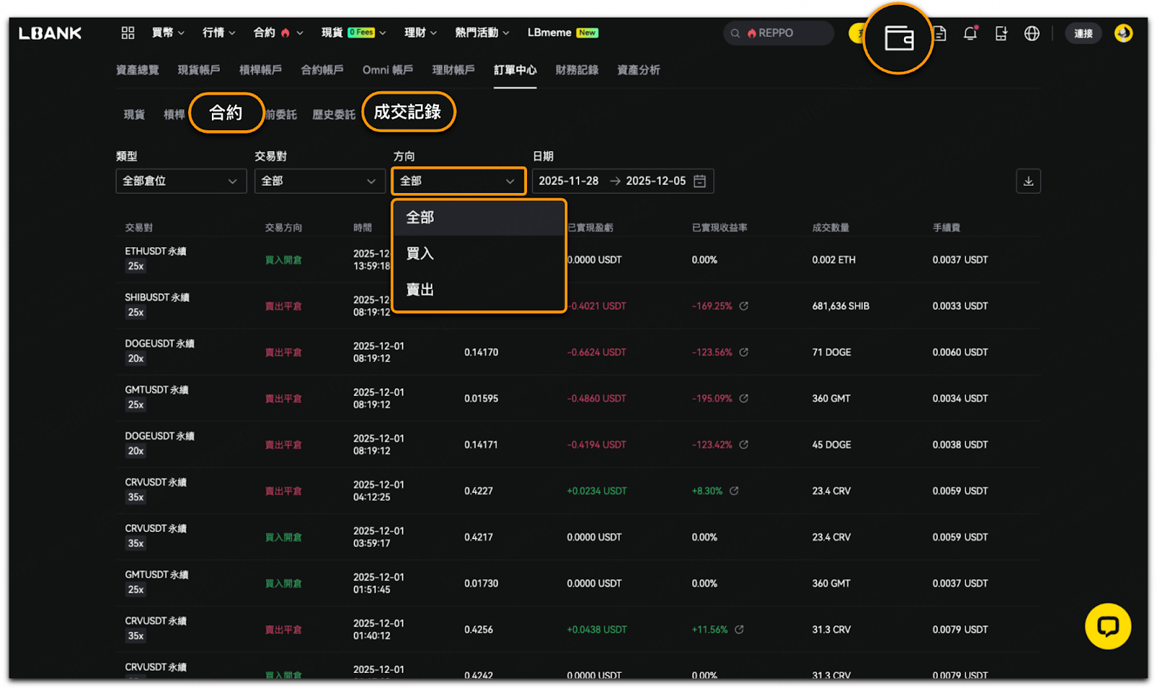Screen dimensions: 1157x691
Task: Select 買入 from the direction list
Action: [x=420, y=254]
